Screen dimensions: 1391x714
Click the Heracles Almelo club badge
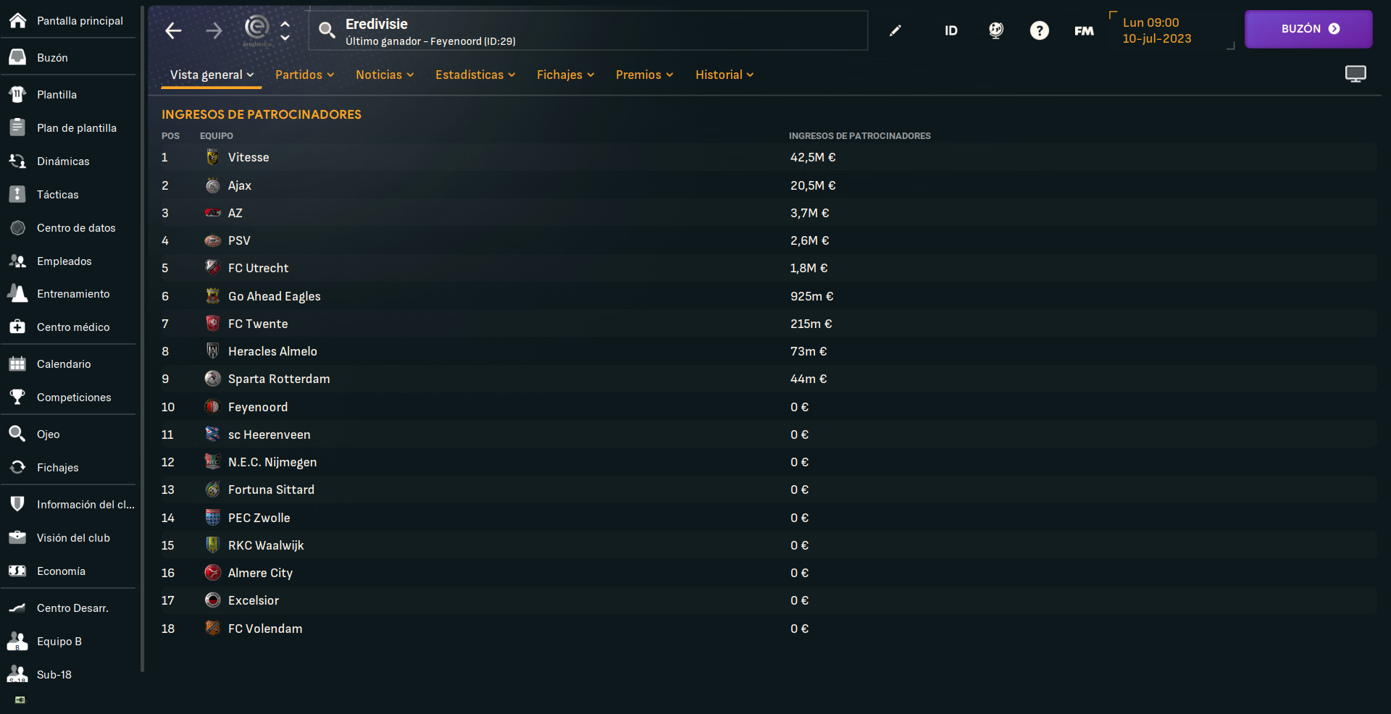point(212,350)
